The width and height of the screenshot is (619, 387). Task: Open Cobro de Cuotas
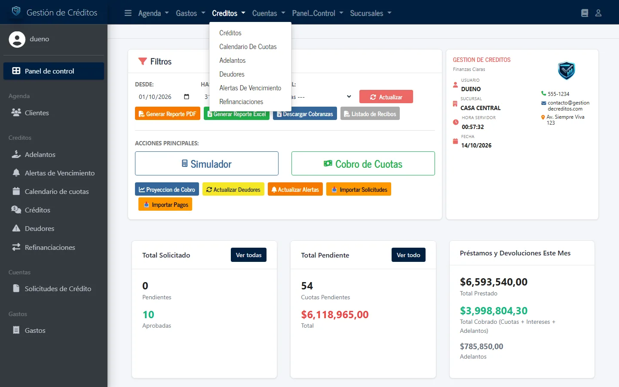[363, 163]
